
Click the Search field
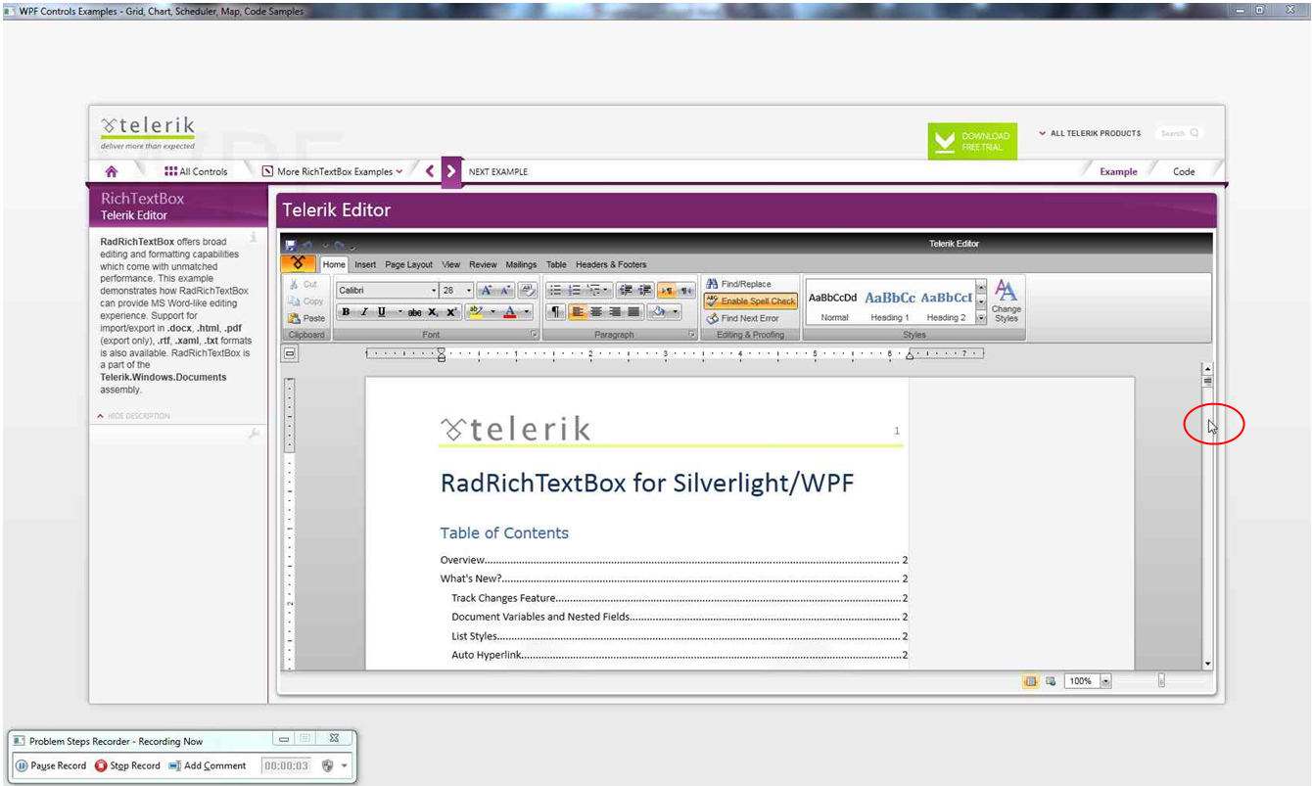click(1180, 133)
